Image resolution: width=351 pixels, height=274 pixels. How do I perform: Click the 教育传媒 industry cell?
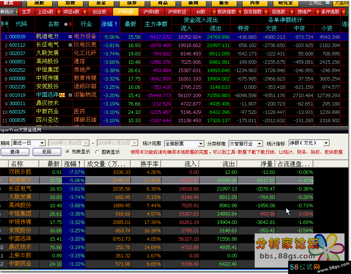(x=85, y=78)
